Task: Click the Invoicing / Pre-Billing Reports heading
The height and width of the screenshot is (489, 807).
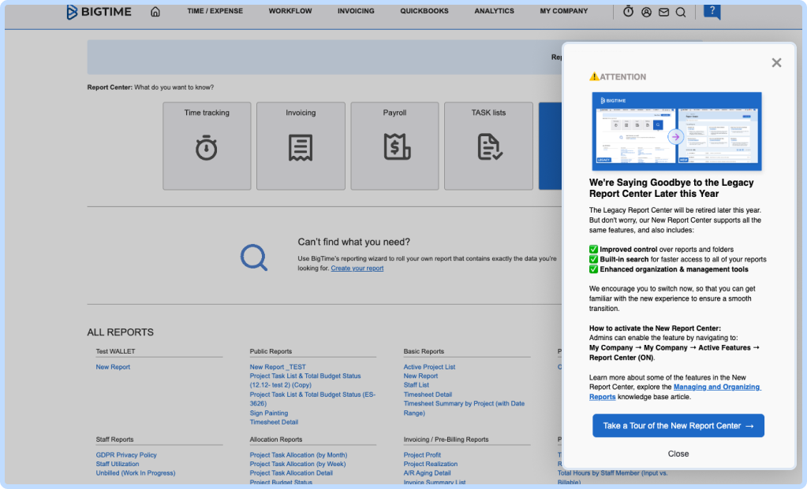Action: [x=446, y=439]
